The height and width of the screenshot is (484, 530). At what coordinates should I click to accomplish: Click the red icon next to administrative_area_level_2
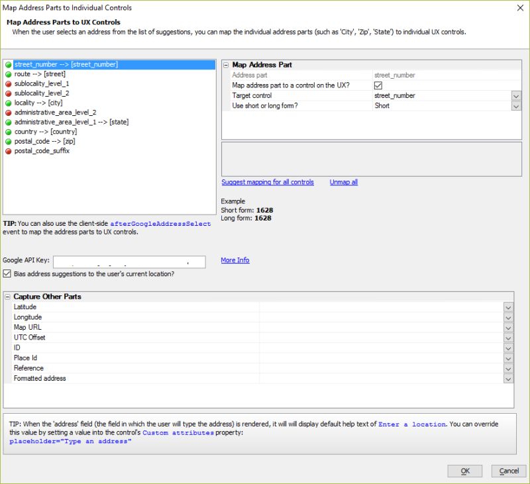coord(9,112)
